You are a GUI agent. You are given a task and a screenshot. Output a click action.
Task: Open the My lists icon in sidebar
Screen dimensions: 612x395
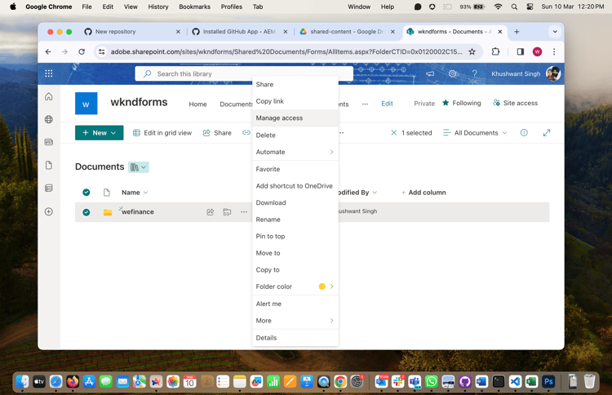(49, 189)
